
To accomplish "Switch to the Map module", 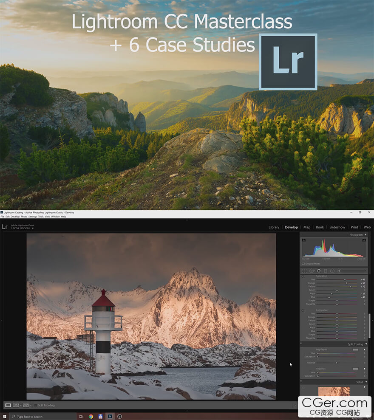I will [x=307, y=227].
